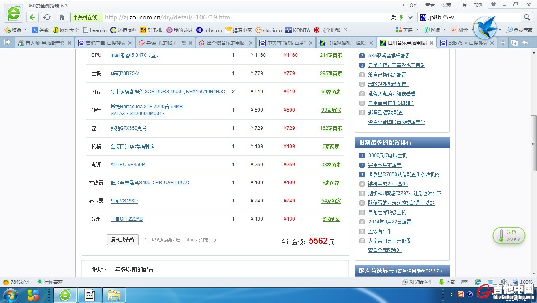
Task: Open the 华硕P8B75-V motherboard link
Action: pos(125,73)
